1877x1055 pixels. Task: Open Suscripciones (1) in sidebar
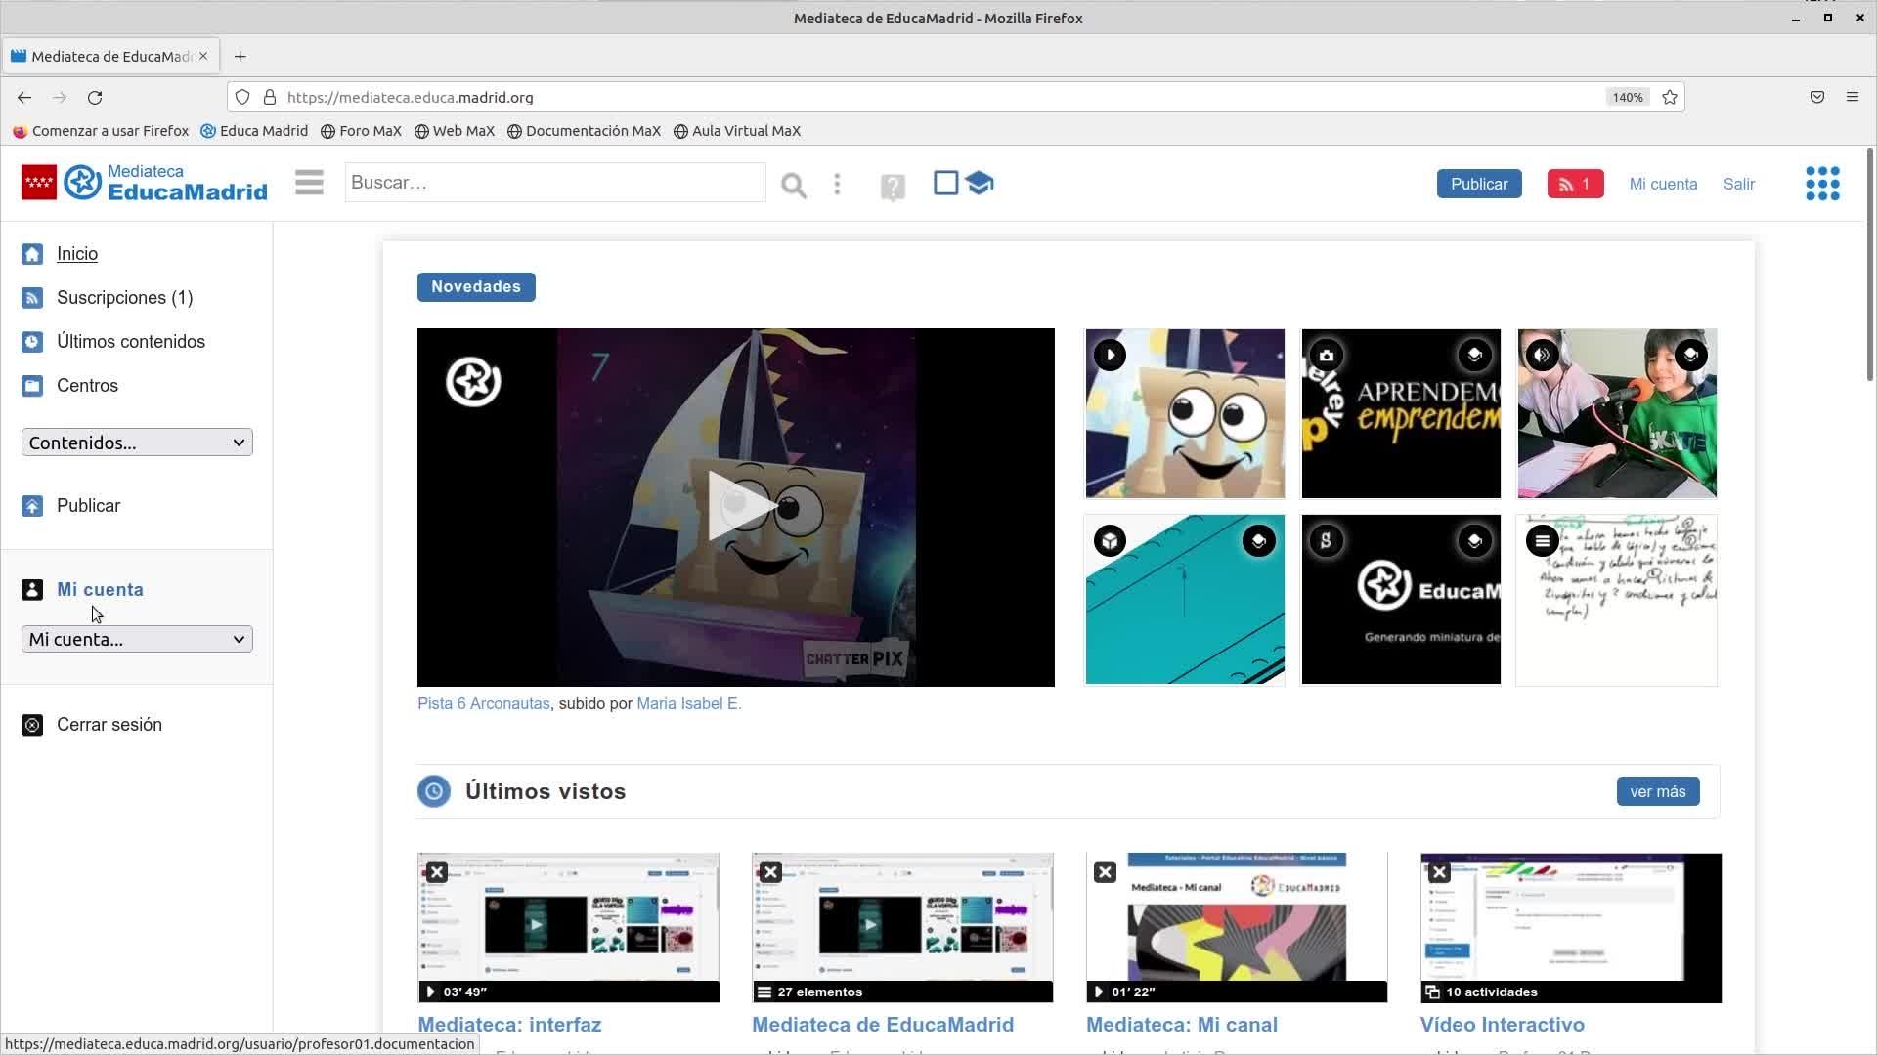pyautogui.click(x=124, y=298)
